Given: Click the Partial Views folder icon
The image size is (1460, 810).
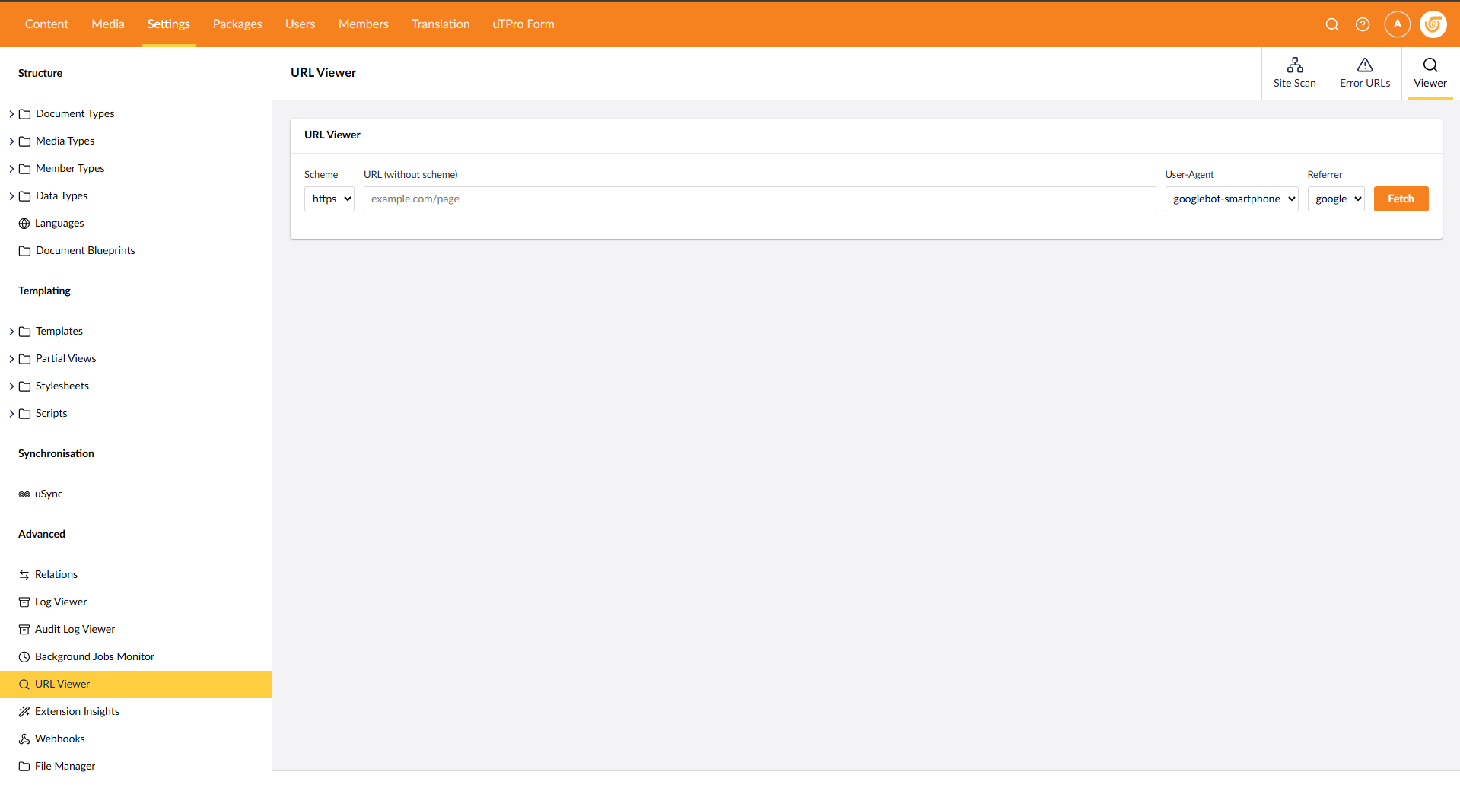Looking at the screenshot, I should 24,359.
